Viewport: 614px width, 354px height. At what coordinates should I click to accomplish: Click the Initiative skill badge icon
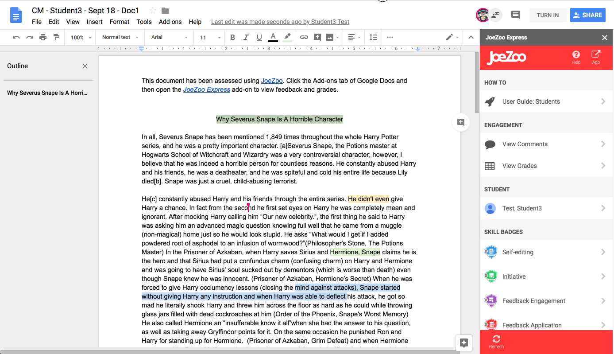tap(490, 276)
